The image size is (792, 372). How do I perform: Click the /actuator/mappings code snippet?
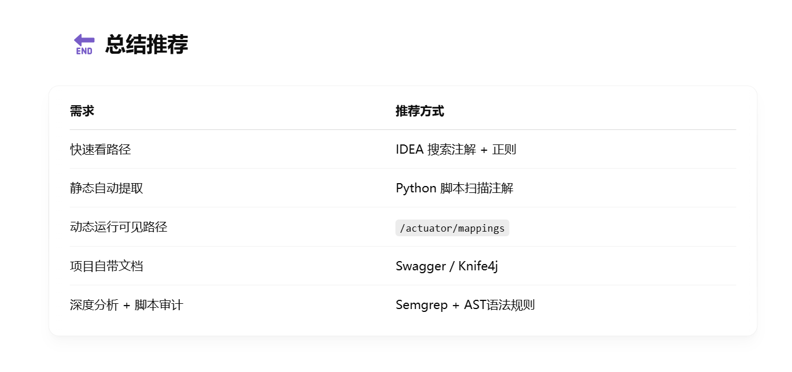[x=452, y=228]
